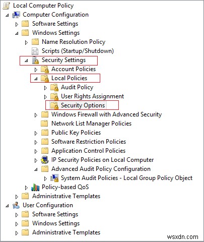204x242 pixels.
Task: Click the Windows Firewall with Advanced Security folder icon
Action: pos(45,114)
